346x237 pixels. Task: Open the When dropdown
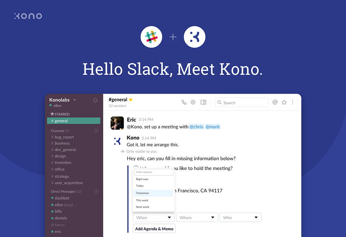tap(154, 217)
